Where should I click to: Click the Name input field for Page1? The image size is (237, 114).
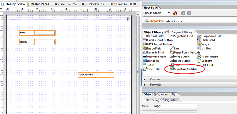[x=175, y=106]
